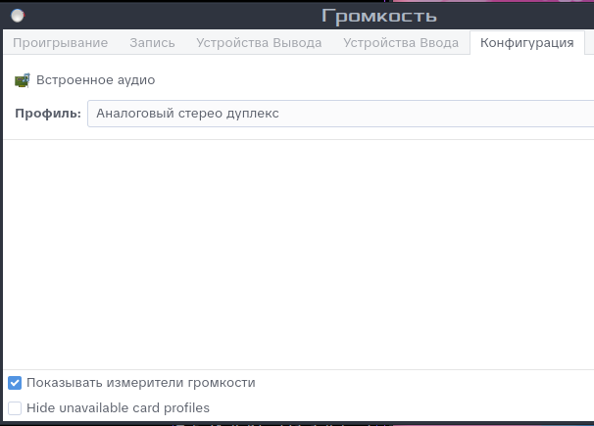Open the Запись tab
Image resolution: width=594 pixels, height=426 pixels.
(x=152, y=42)
